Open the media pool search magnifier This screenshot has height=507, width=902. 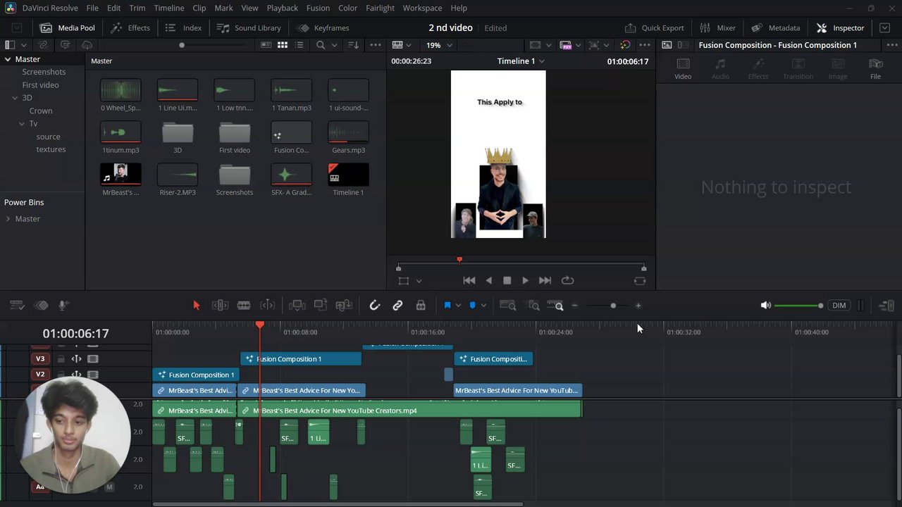[x=321, y=45]
